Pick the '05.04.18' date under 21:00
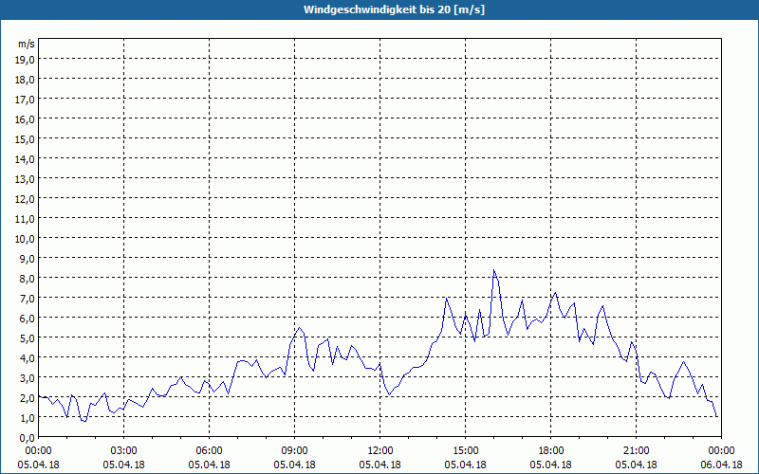 point(636,465)
